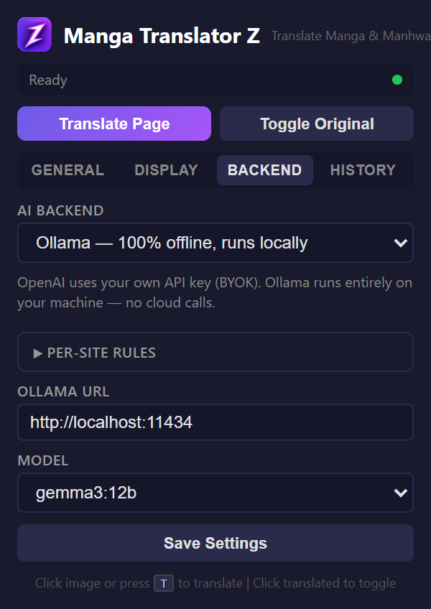The image size is (431, 609).
Task: Toggle Original page view
Action: pyautogui.click(x=316, y=124)
